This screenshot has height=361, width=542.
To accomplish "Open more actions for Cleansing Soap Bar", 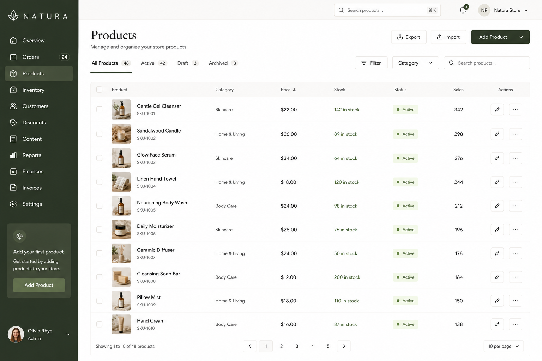I will click(516, 277).
